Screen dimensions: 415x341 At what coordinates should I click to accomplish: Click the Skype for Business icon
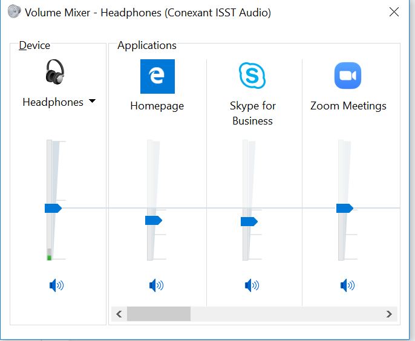pos(252,76)
